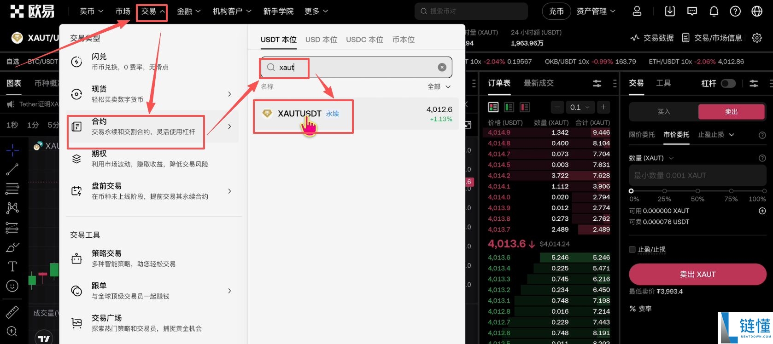773x344 pixels.
Task: Expand the 资产管理 dropdown
Action: click(x=596, y=11)
